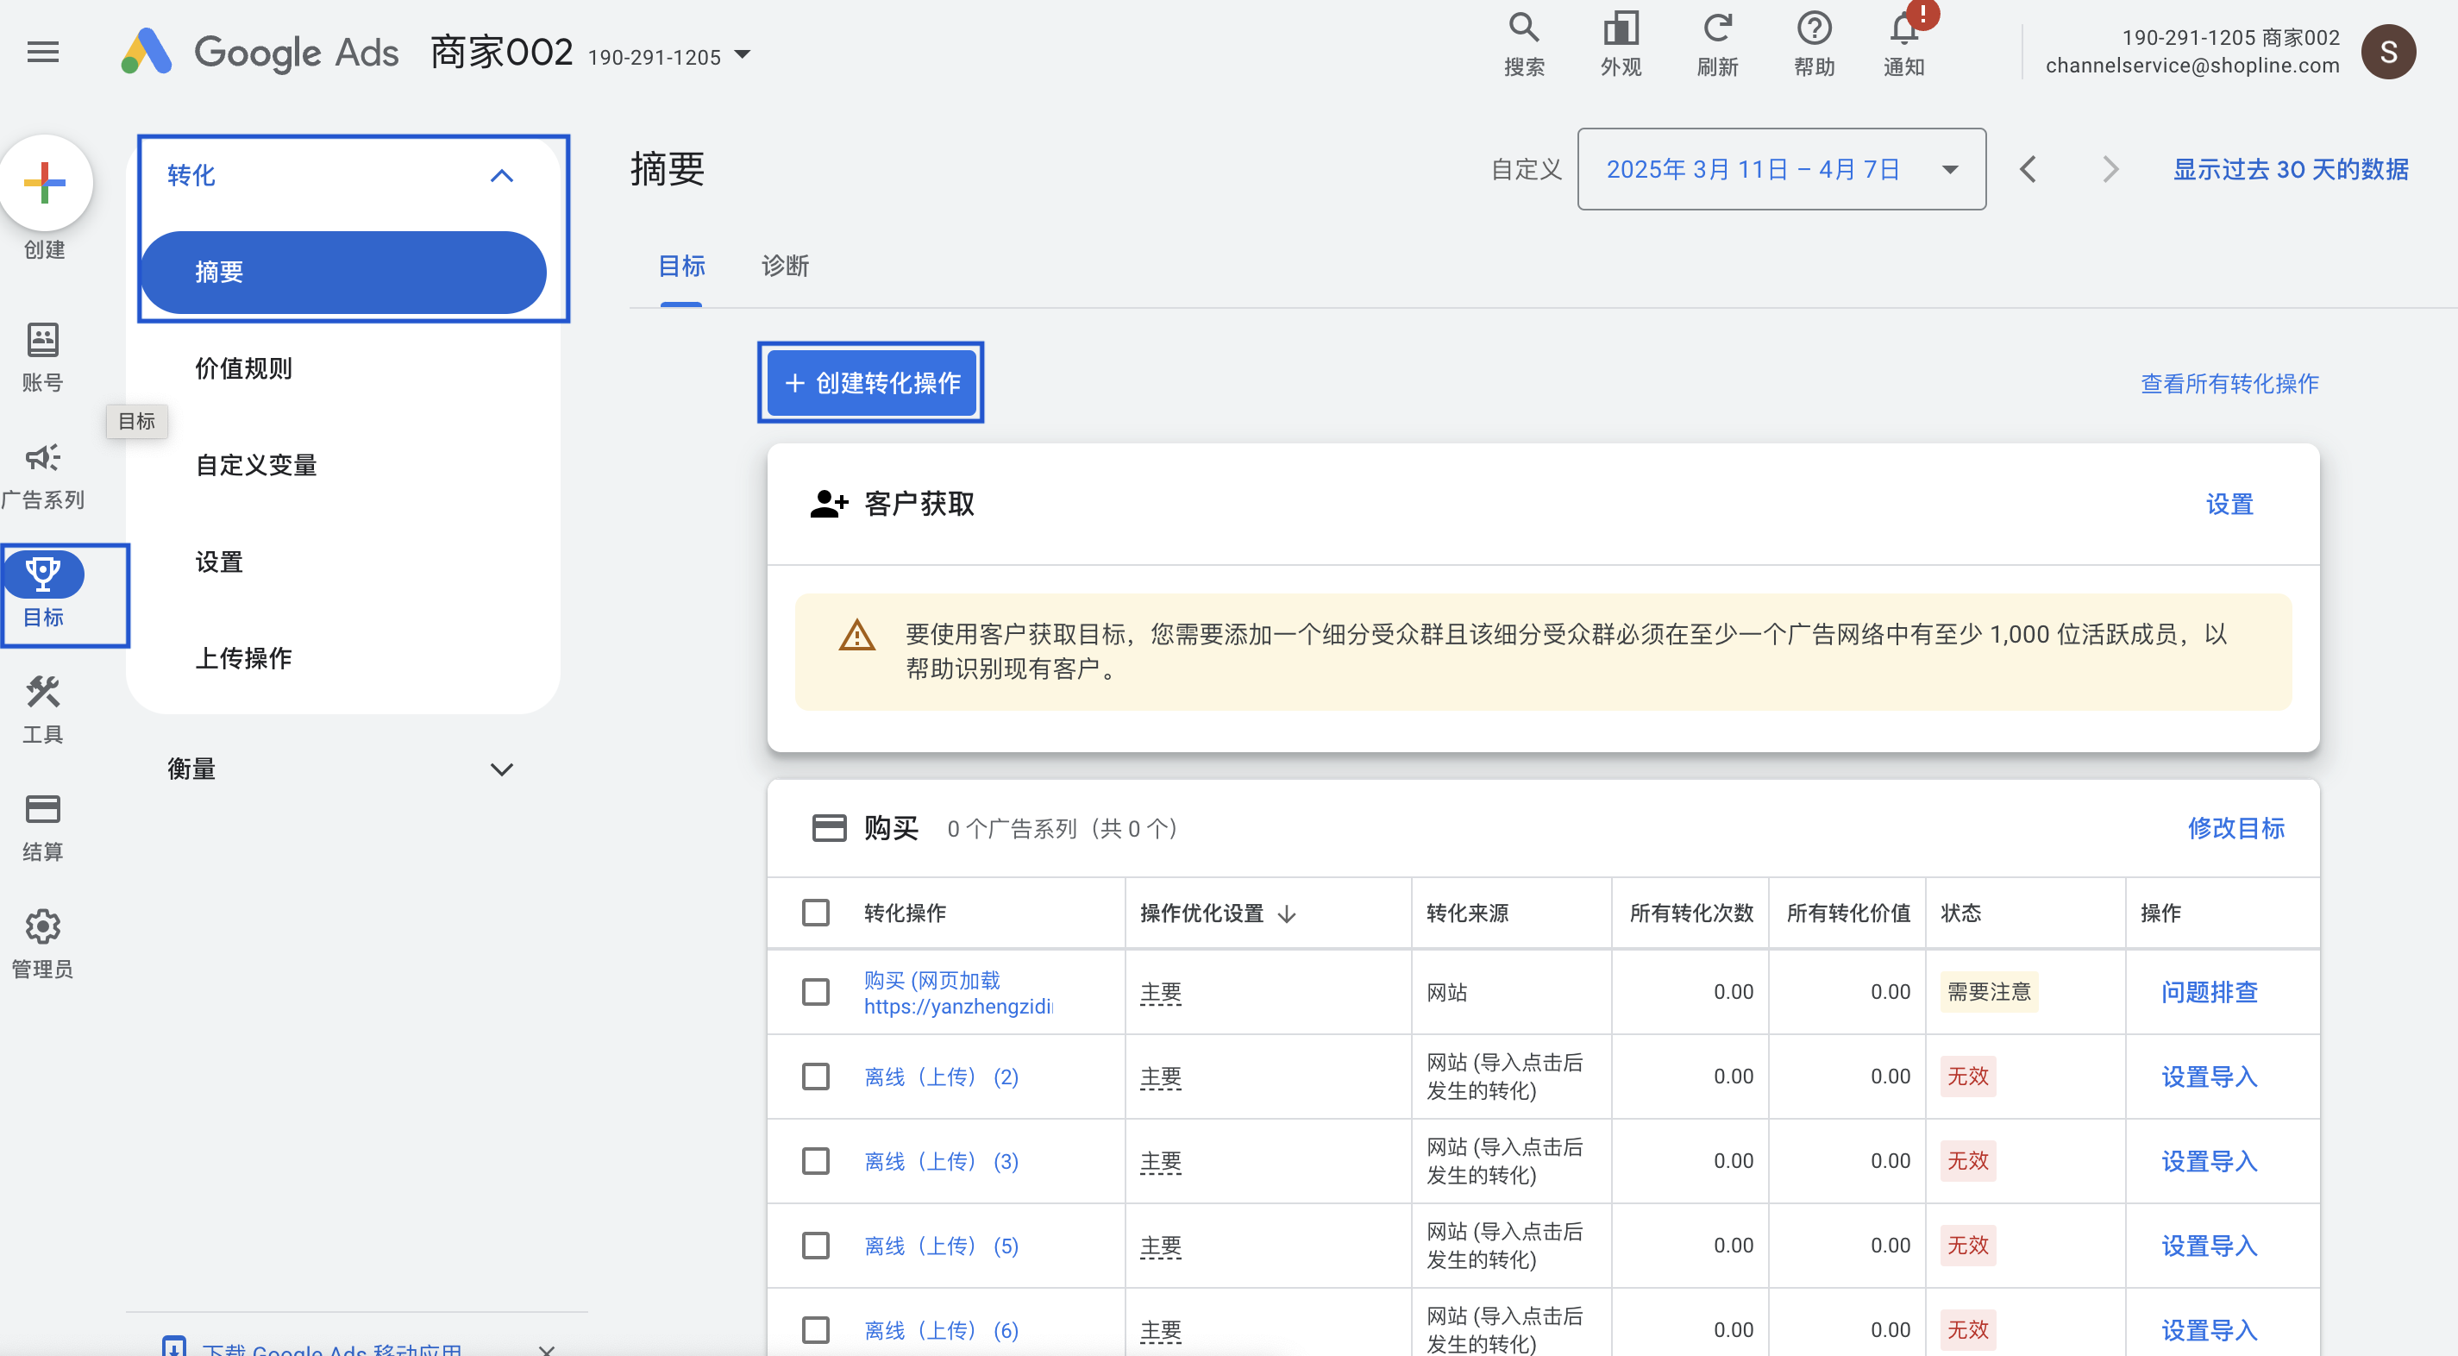Check the 离线（上传）(5) row checkbox
The height and width of the screenshot is (1356, 2458).
[816, 1246]
